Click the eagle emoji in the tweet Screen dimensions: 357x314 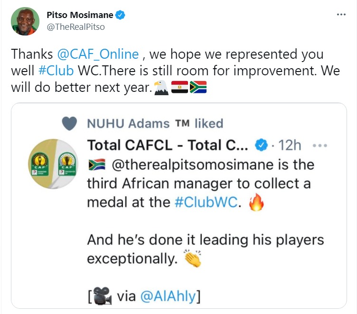coord(161,88)
